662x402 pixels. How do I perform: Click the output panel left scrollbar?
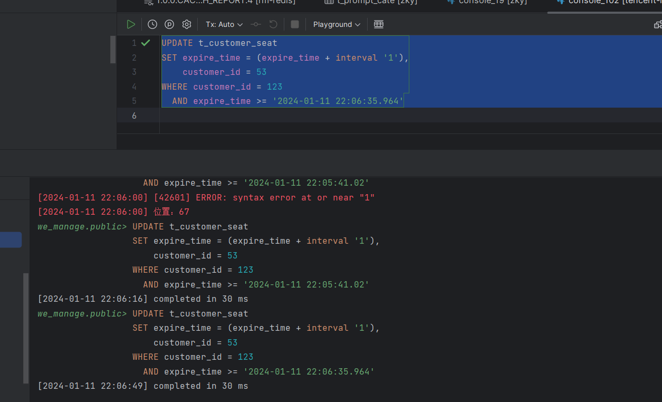26,328
